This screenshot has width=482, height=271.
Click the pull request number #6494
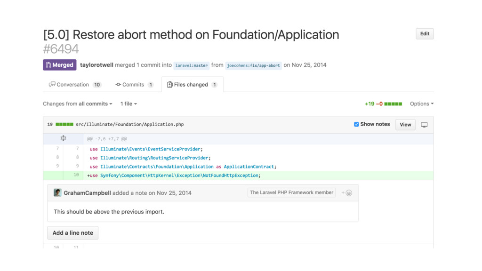tap(61, 49)
